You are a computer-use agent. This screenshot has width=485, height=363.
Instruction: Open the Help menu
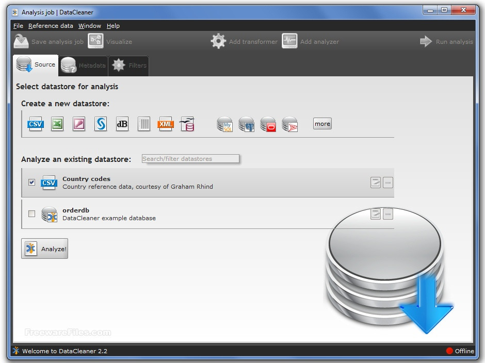coord(113,26)
